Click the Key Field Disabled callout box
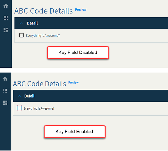Screen dimensions: 168x151 78,53
